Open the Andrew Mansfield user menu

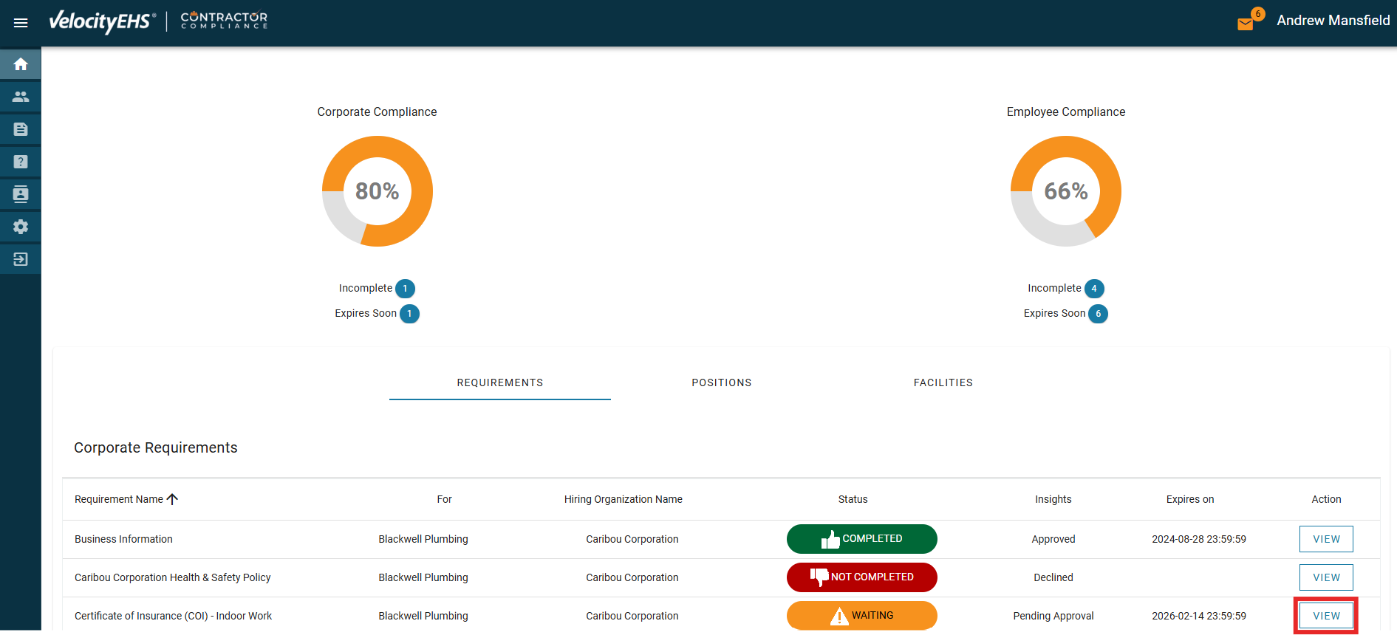1333,21
